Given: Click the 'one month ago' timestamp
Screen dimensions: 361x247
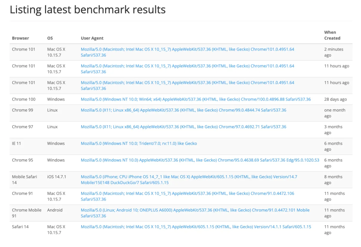Looking at the screenshot, I should (x=335, y=113).
